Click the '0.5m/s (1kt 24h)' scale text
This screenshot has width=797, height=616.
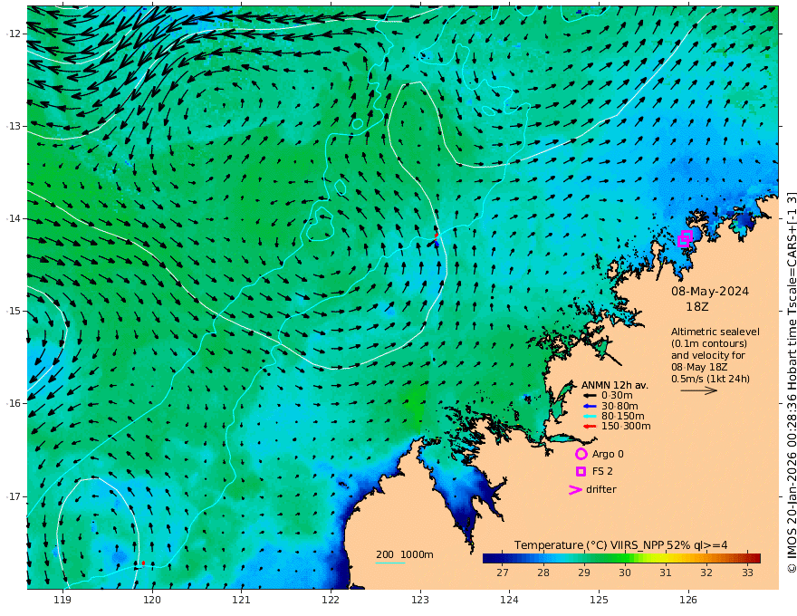711,379
